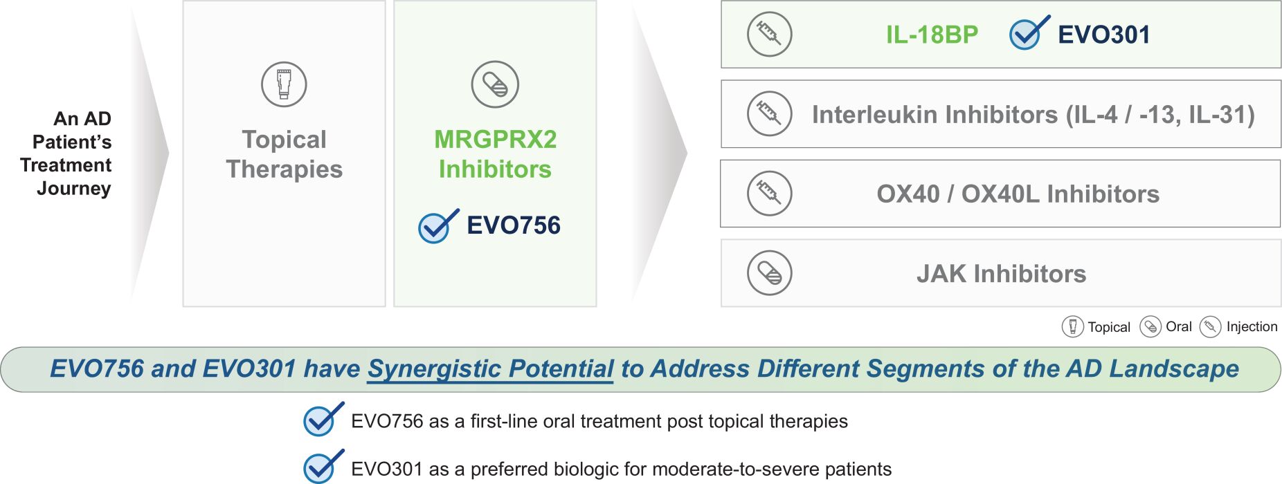Click the syringe icon beside OX40 / OX40L Inhibitors
Image resolution: width=1282 pixels, height=484 pixels.
click(x=769, y=193)
